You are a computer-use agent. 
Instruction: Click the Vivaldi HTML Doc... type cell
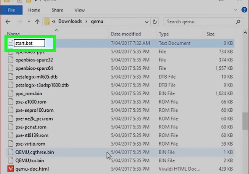click(x=179, y=169)
